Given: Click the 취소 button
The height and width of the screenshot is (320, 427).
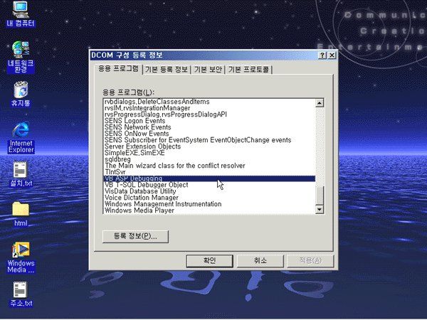Looking at the screenshot, I should click(x=260, y=261).
